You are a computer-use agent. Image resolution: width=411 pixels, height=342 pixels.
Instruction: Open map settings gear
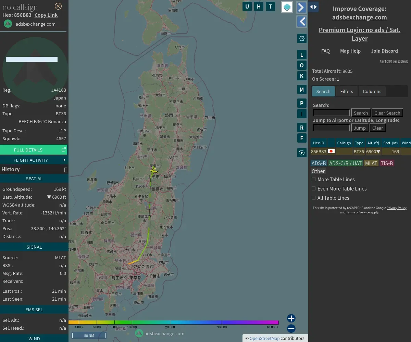[302, 38]
